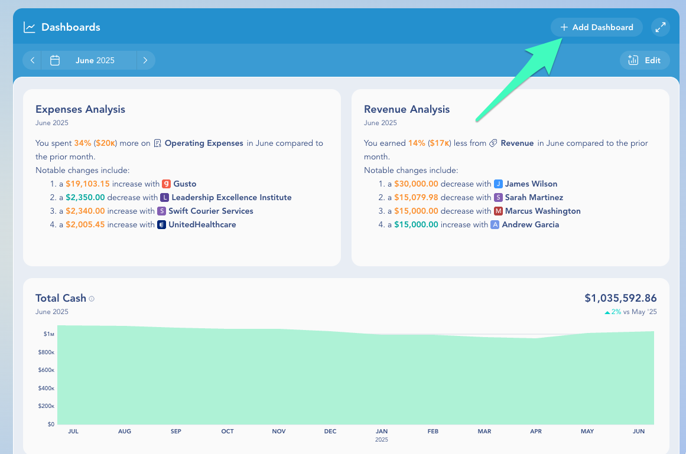Advance to next month with right chevron
This screenshot has width=686, height=454.
145,60
